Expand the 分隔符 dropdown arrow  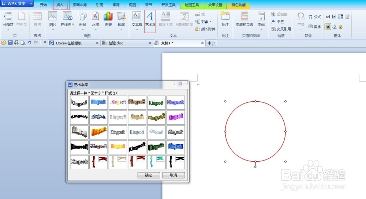(8, 30)
